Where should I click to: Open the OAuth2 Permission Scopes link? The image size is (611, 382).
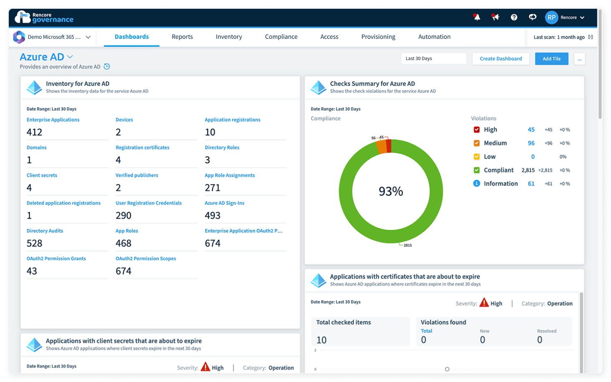(x=146, y=259)
